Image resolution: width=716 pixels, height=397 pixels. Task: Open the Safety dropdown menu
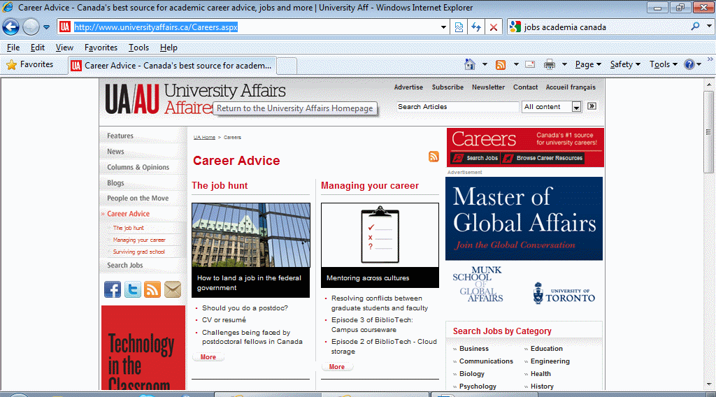625,64
